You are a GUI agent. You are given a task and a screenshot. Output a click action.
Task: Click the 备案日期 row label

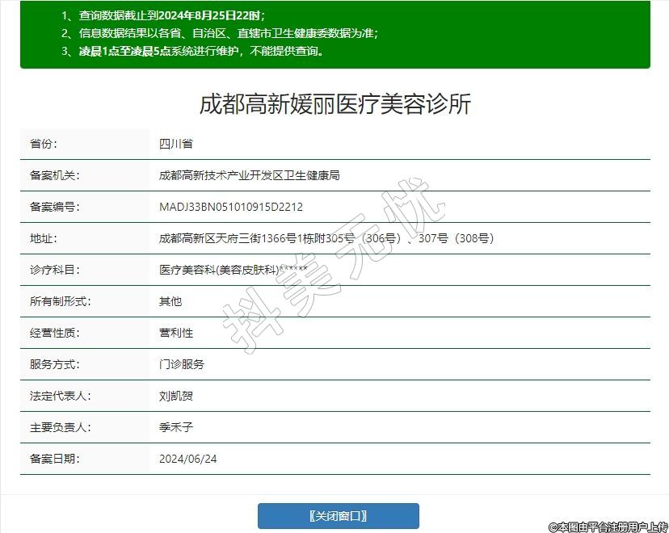click(55, 459)
